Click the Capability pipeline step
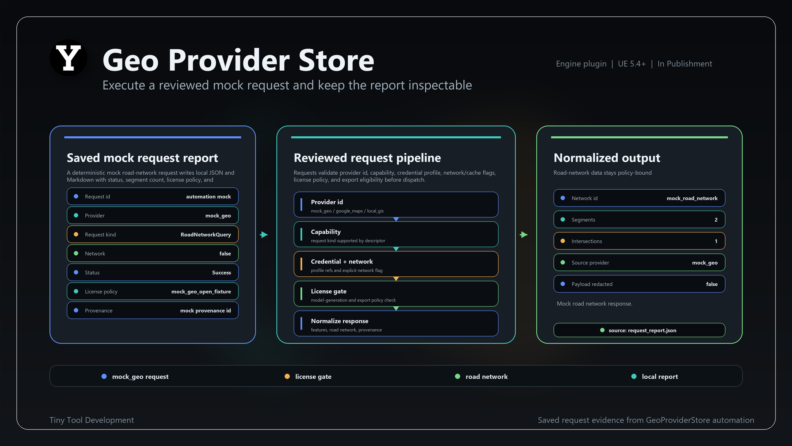Screen dimensions: 792x446 coord(396,234)
